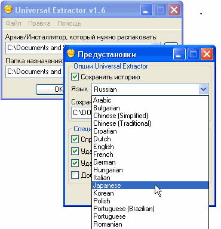Open the Правка menu
Screen dimensions: 221x229
[39, 23]
